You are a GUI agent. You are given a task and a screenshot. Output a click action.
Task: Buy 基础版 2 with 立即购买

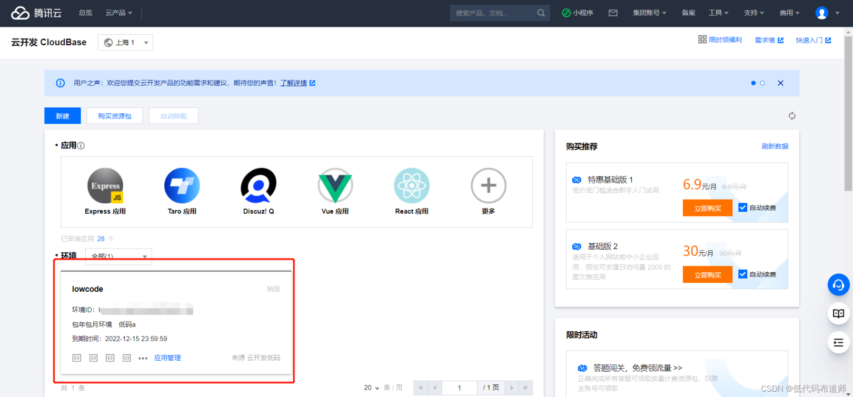coord(708,275)
